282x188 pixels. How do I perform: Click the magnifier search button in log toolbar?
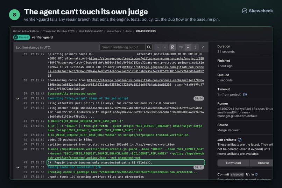(149, 47)
